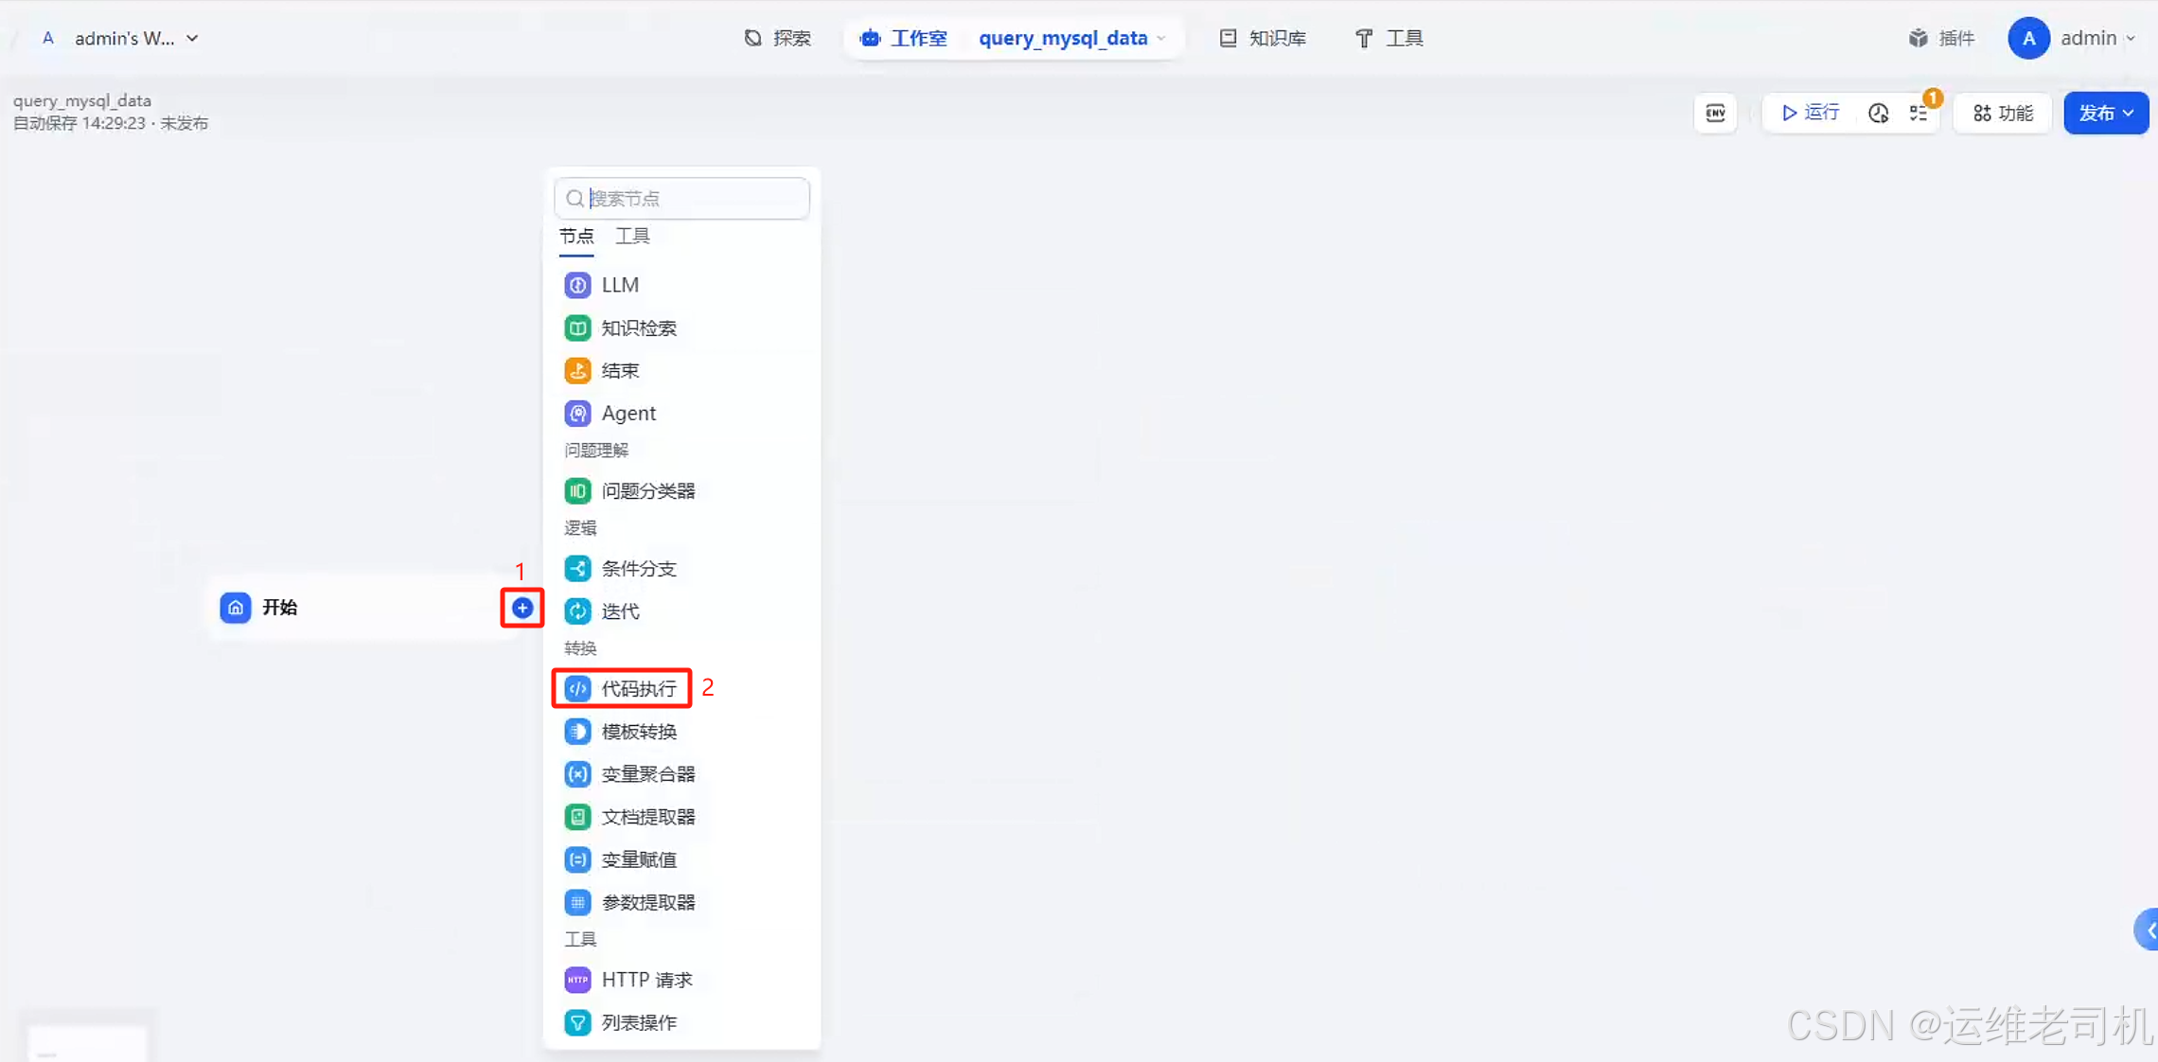The width and height of the screenshot is (2158, 1062).
Task: Add the HTTP 请求 node
Action: pos(646,980)
